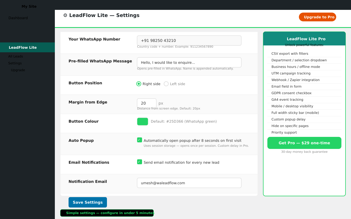
Task: Click 'UTM campaign tracking' feature text
Action: 291,73
